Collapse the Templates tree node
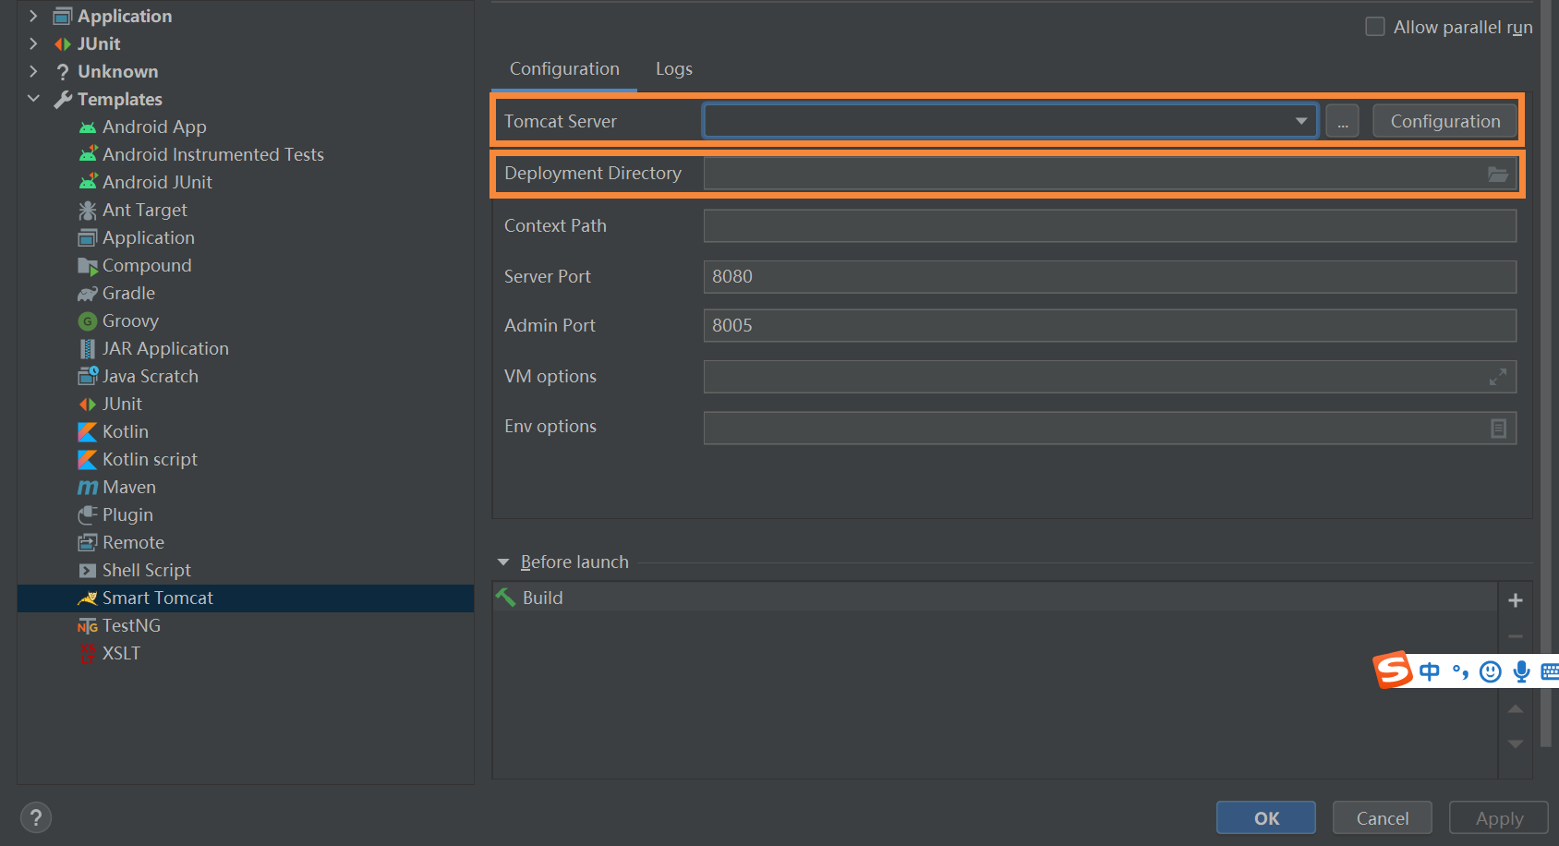The image size is (1559, 846). pos(33,99)
